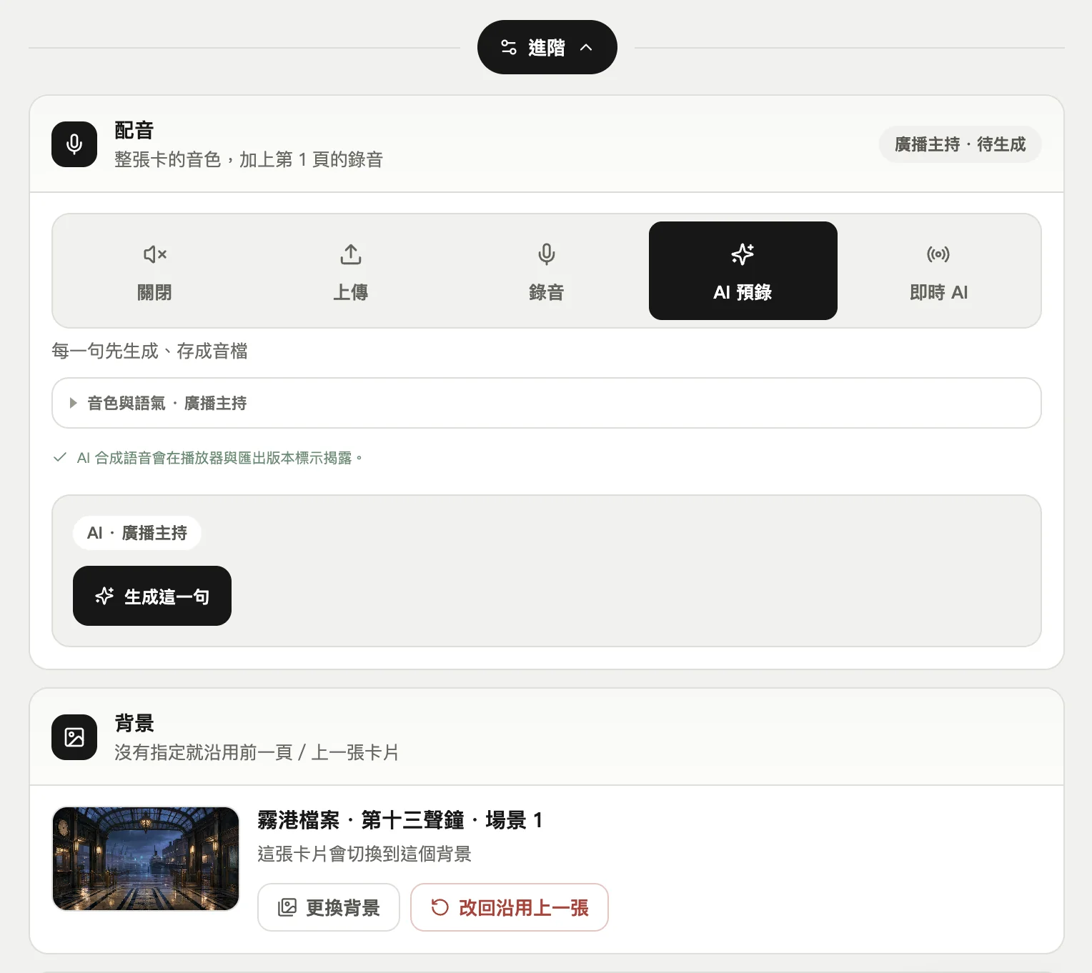Select the 錄音 voice mode

547,271
